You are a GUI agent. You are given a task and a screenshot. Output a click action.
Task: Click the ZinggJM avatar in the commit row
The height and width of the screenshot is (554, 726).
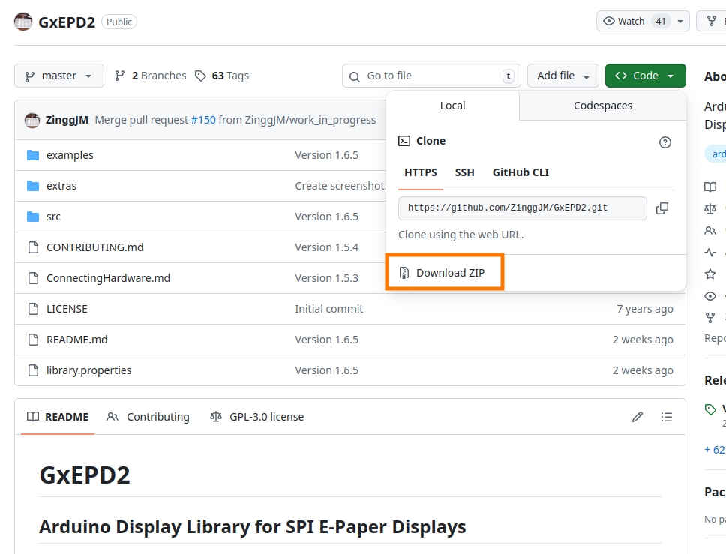tap(32, 120)
